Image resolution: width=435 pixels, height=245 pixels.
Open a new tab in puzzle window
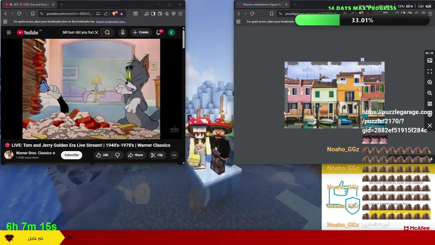tap(294, 4)
